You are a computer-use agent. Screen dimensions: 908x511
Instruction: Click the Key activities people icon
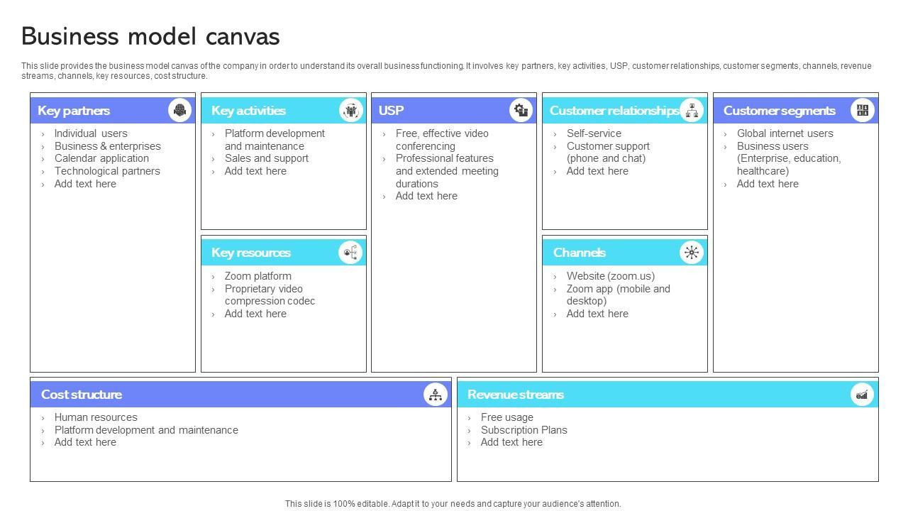coord(350,110)
